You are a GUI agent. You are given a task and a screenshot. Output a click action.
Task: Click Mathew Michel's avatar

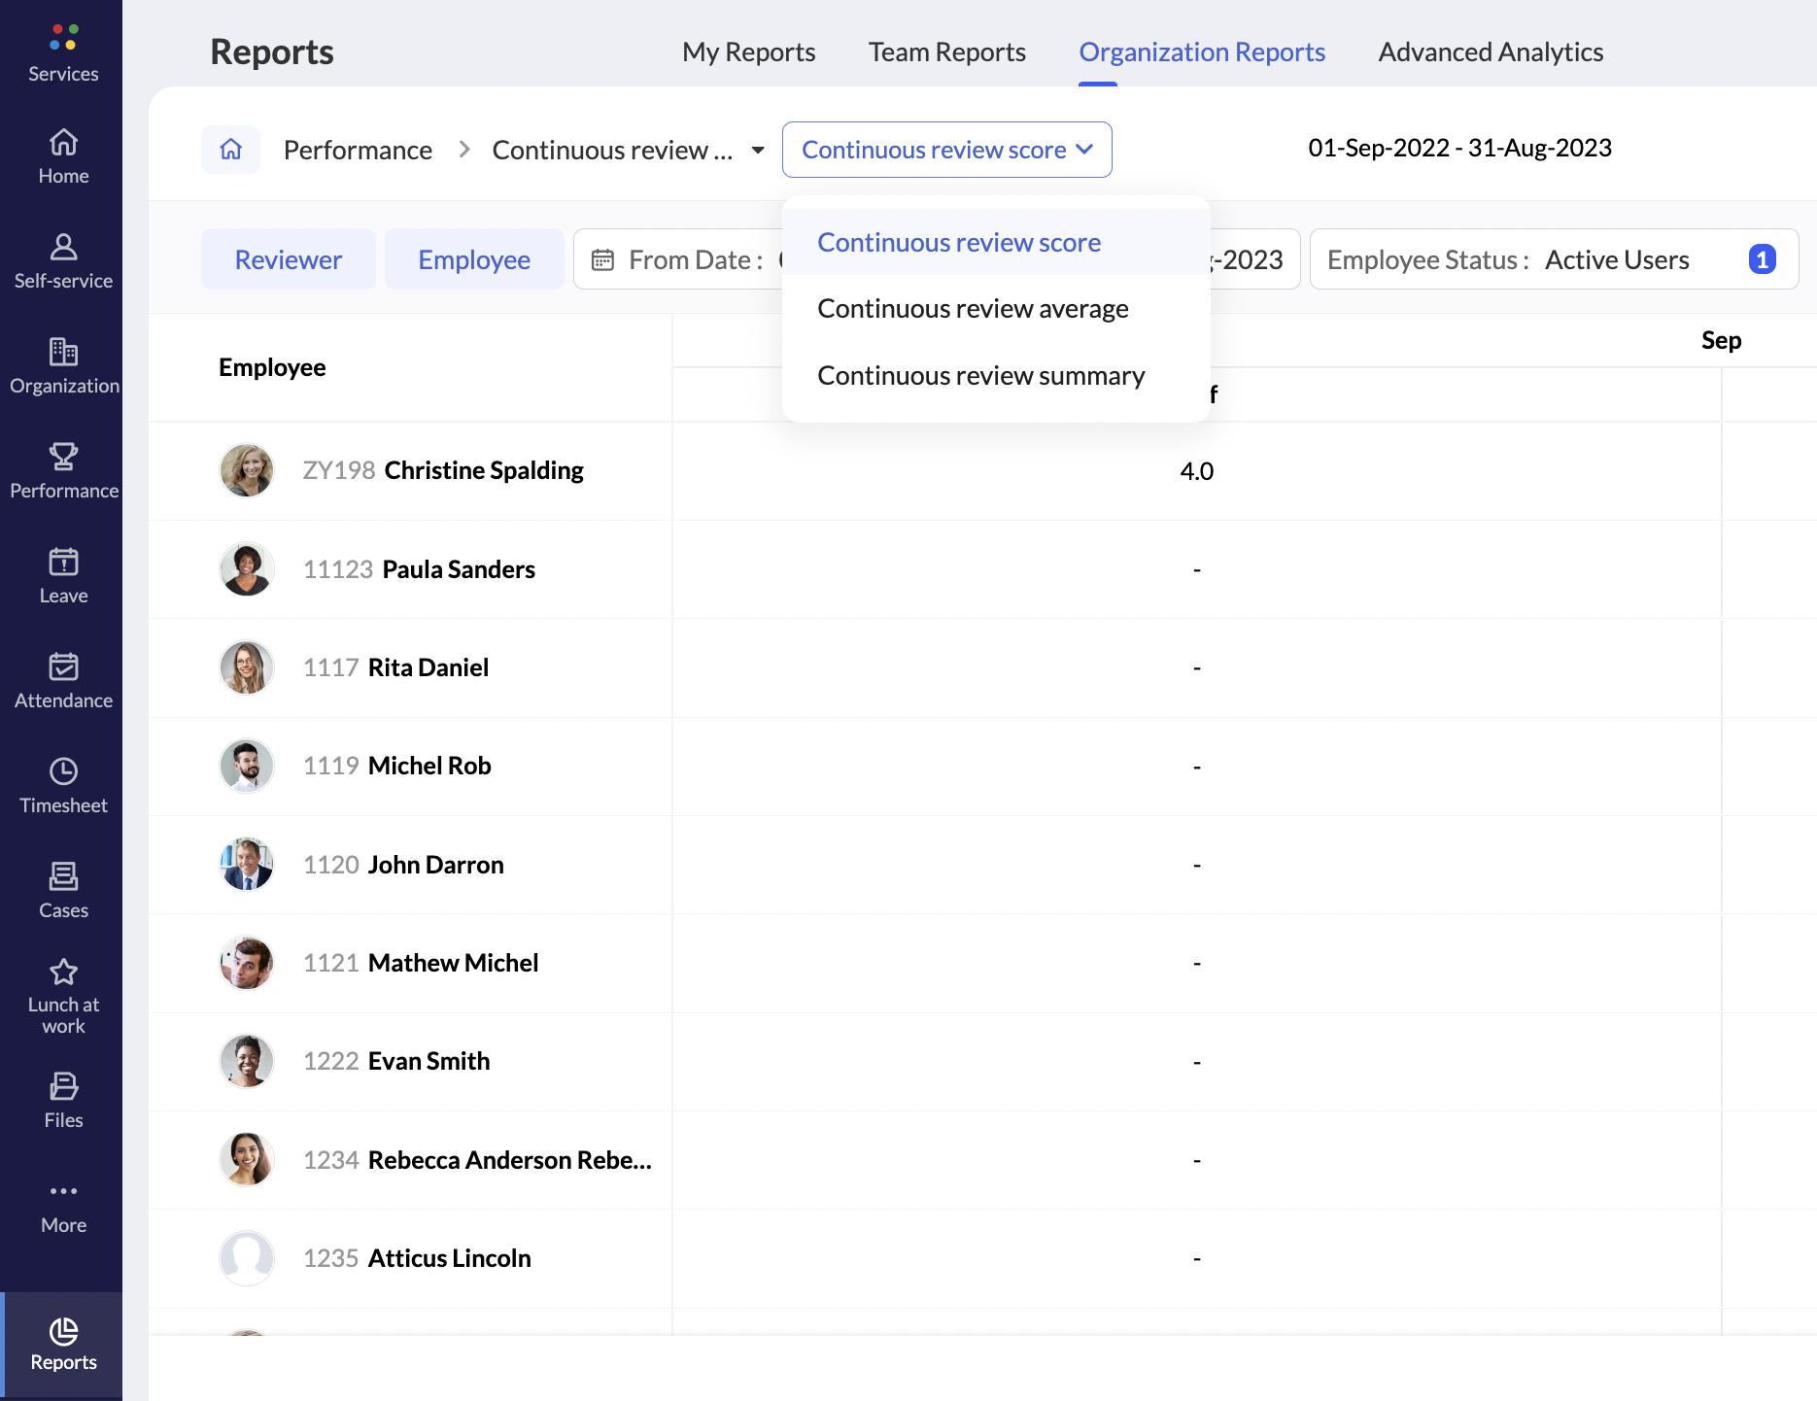[x=247, y=963]
